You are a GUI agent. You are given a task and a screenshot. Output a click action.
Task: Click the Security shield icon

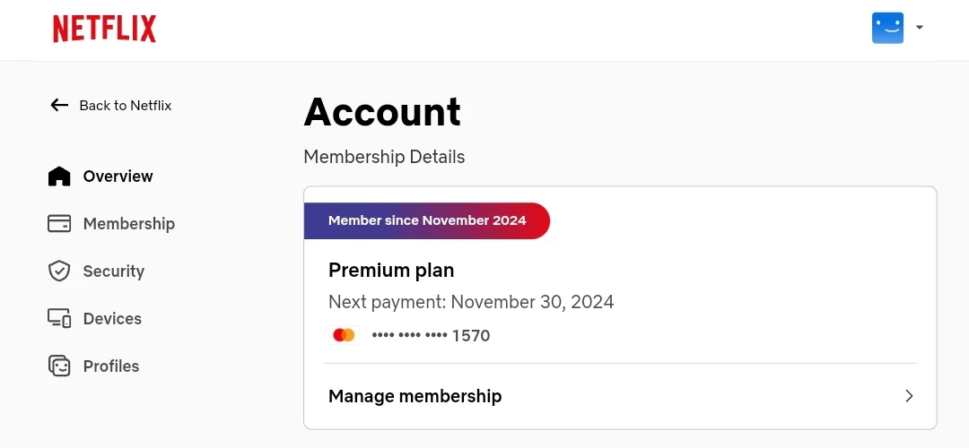pyautogui.click(x=59, y=271)
